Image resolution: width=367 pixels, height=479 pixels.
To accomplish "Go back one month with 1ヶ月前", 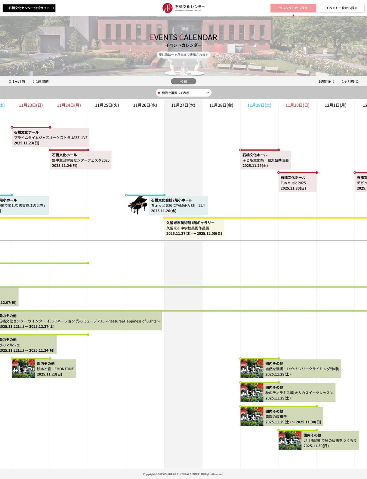I will pyautogui.click(x=17, y=82).
